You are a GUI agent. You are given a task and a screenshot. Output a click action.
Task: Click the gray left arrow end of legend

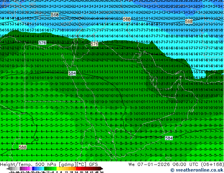(8, 168)
